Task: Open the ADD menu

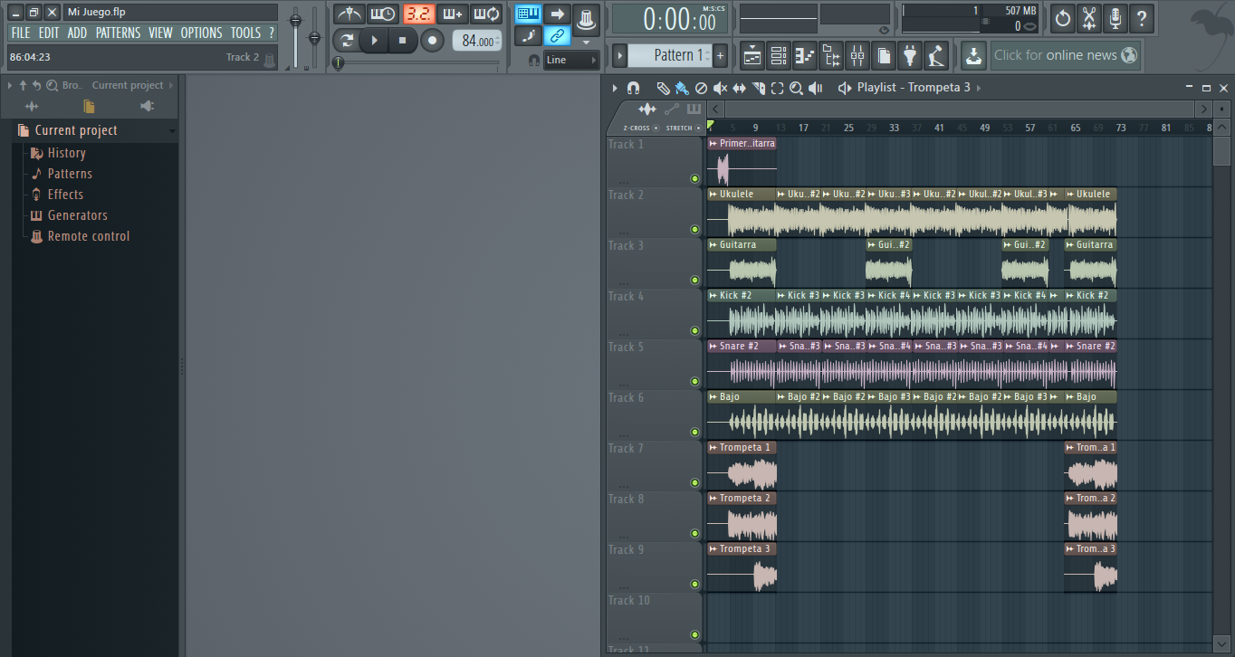Action: pyautogui.click(x=77, y=33)
